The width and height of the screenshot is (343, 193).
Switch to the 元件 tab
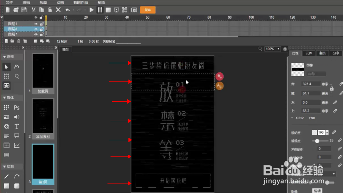tap(309, 53)
